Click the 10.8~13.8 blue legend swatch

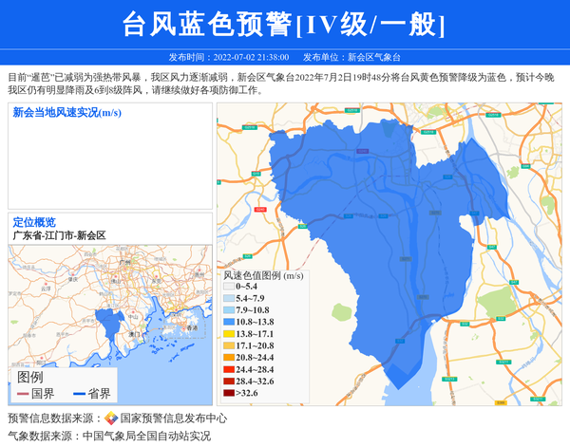[228, 323]
